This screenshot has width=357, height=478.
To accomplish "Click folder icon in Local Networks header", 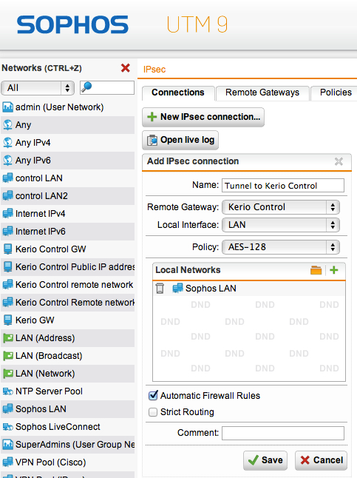I will 316,270.
